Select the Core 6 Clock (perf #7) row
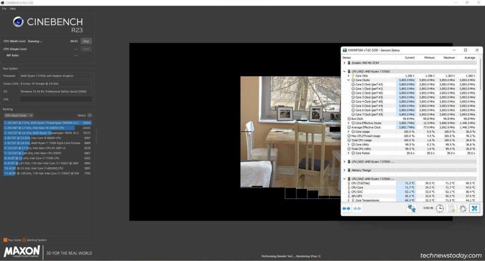 410,110
